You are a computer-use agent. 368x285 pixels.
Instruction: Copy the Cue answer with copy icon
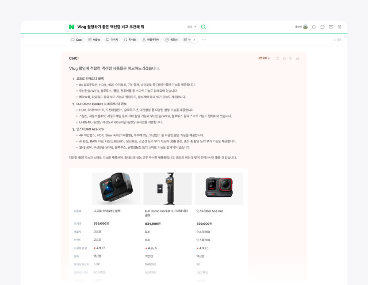pyautogui.click(x=277, y=58)
